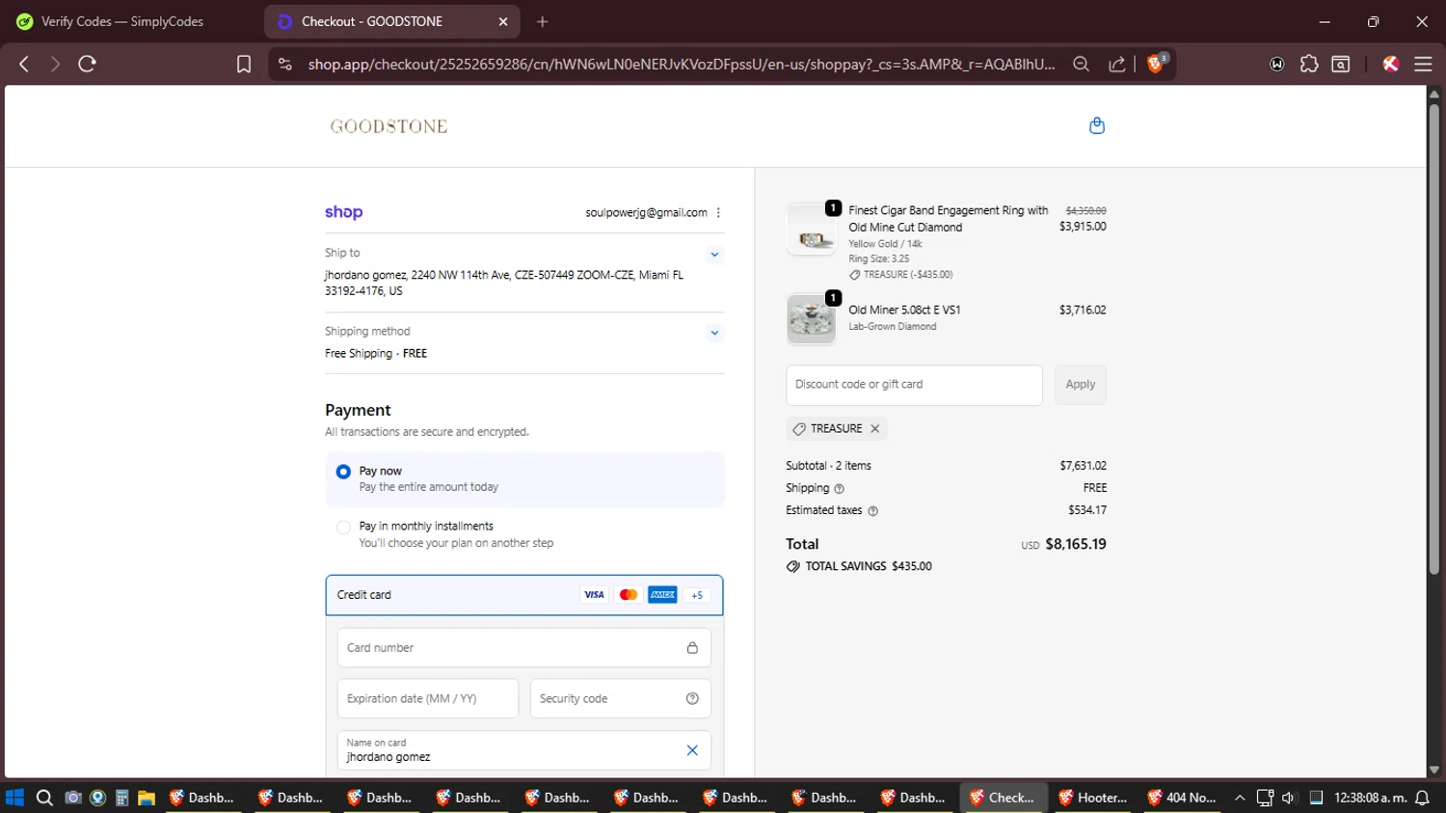
Task: Share this page using the share icon
Action: click(1117, 64)
